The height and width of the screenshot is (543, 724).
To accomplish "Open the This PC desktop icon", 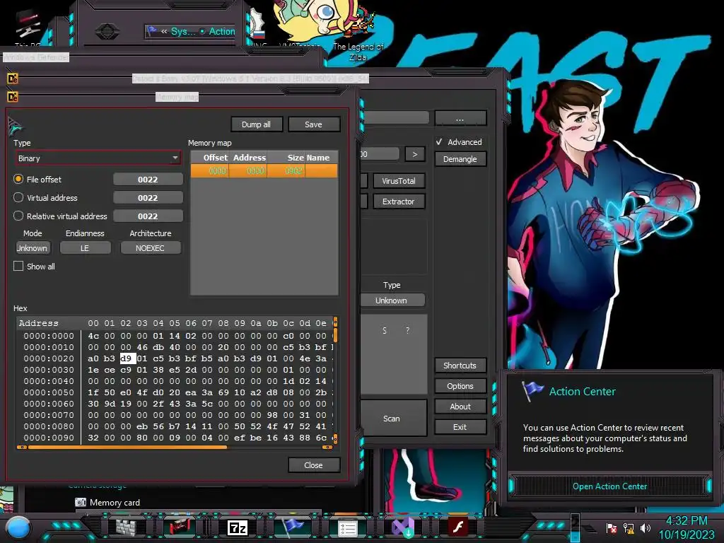I will (28, 28).
